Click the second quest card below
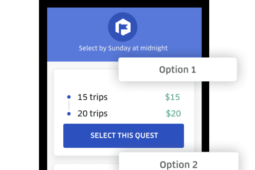Image resolution: width=255 pixels, height=170 pixels. [x=86, y=167]
